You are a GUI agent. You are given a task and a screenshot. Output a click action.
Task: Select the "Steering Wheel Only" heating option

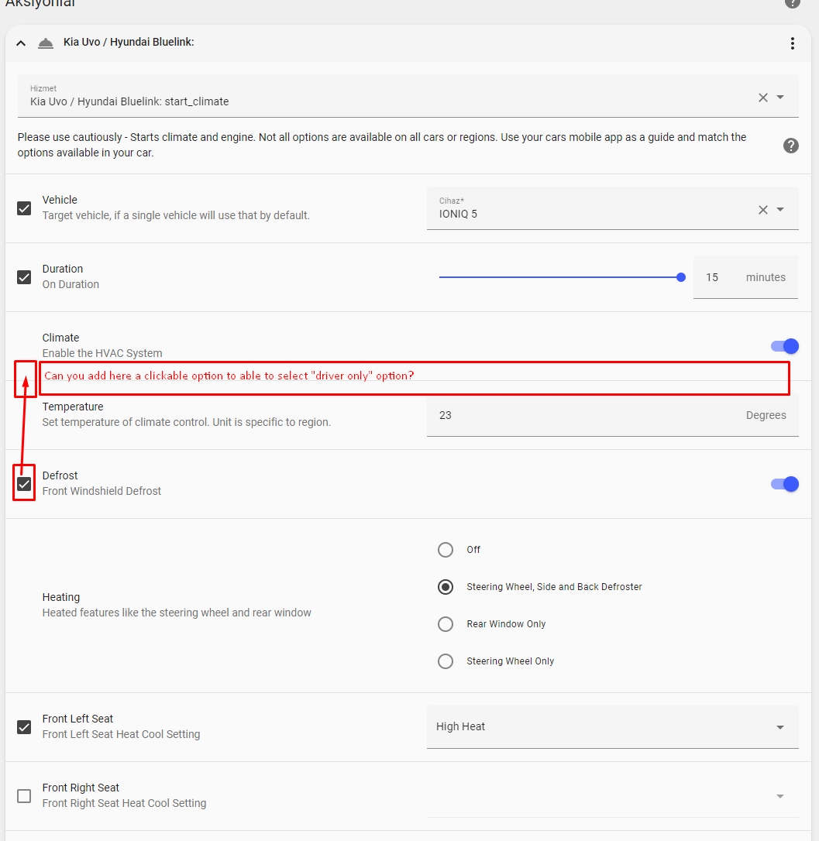click(446, 661)
